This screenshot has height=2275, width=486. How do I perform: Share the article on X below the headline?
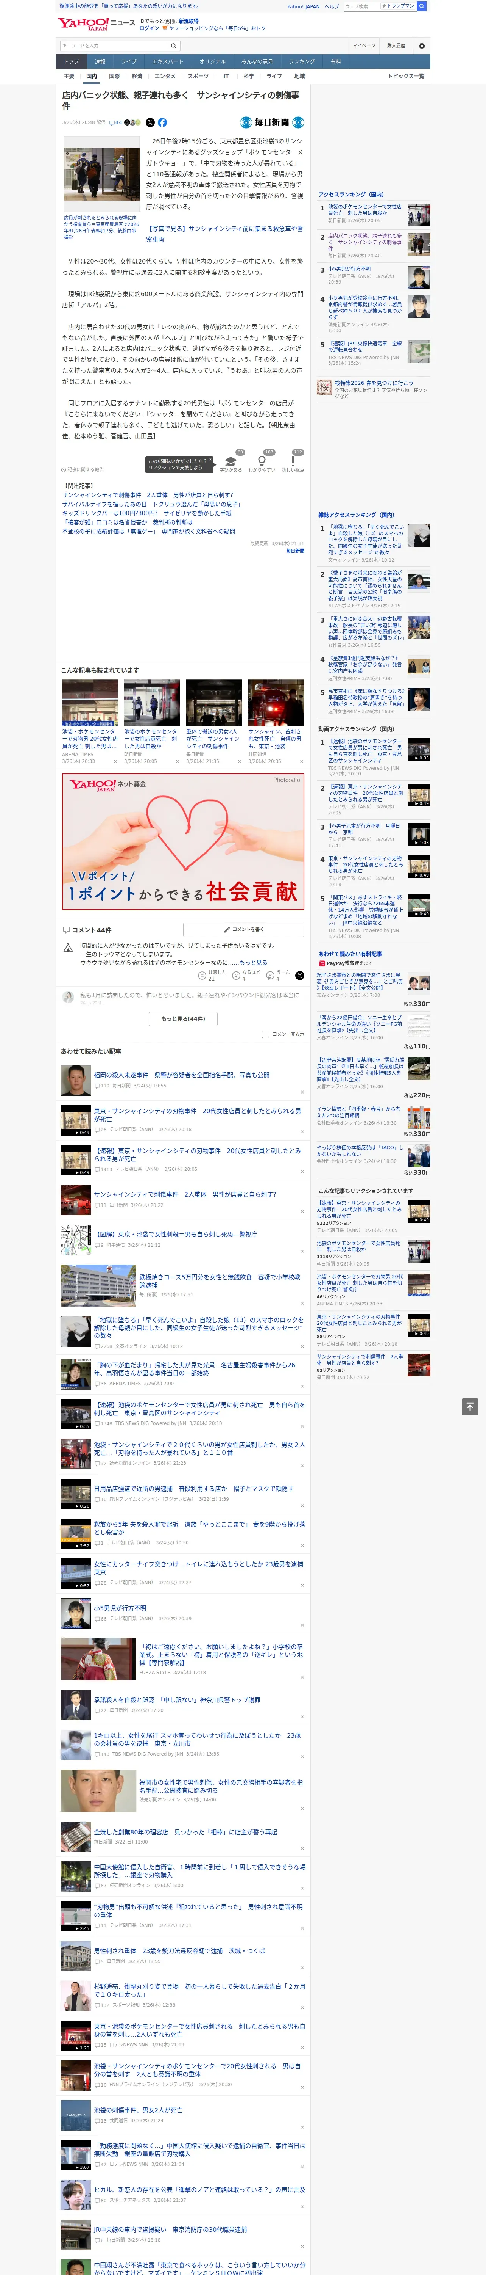(150, 123)
